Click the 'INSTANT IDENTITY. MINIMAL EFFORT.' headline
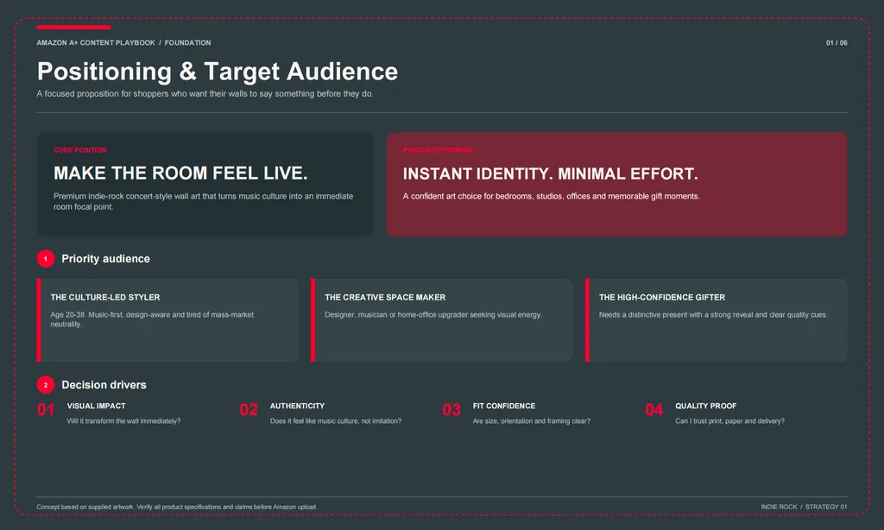The image size is (884, 530). (x=550, y=174)
